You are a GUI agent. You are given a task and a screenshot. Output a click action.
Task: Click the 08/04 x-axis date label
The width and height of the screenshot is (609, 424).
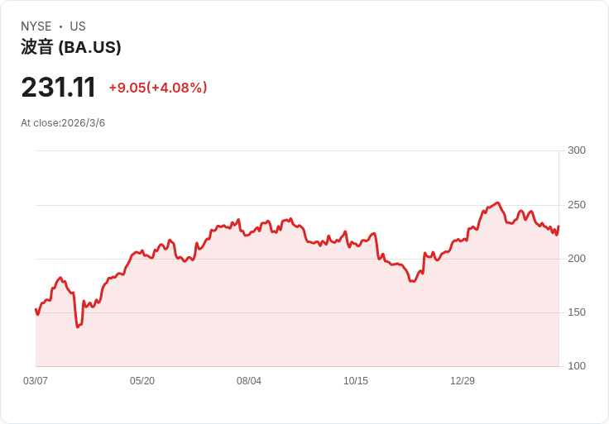(x=249, y=381)
